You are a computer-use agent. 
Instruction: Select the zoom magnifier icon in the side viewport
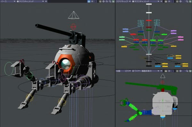pos(187,71)
